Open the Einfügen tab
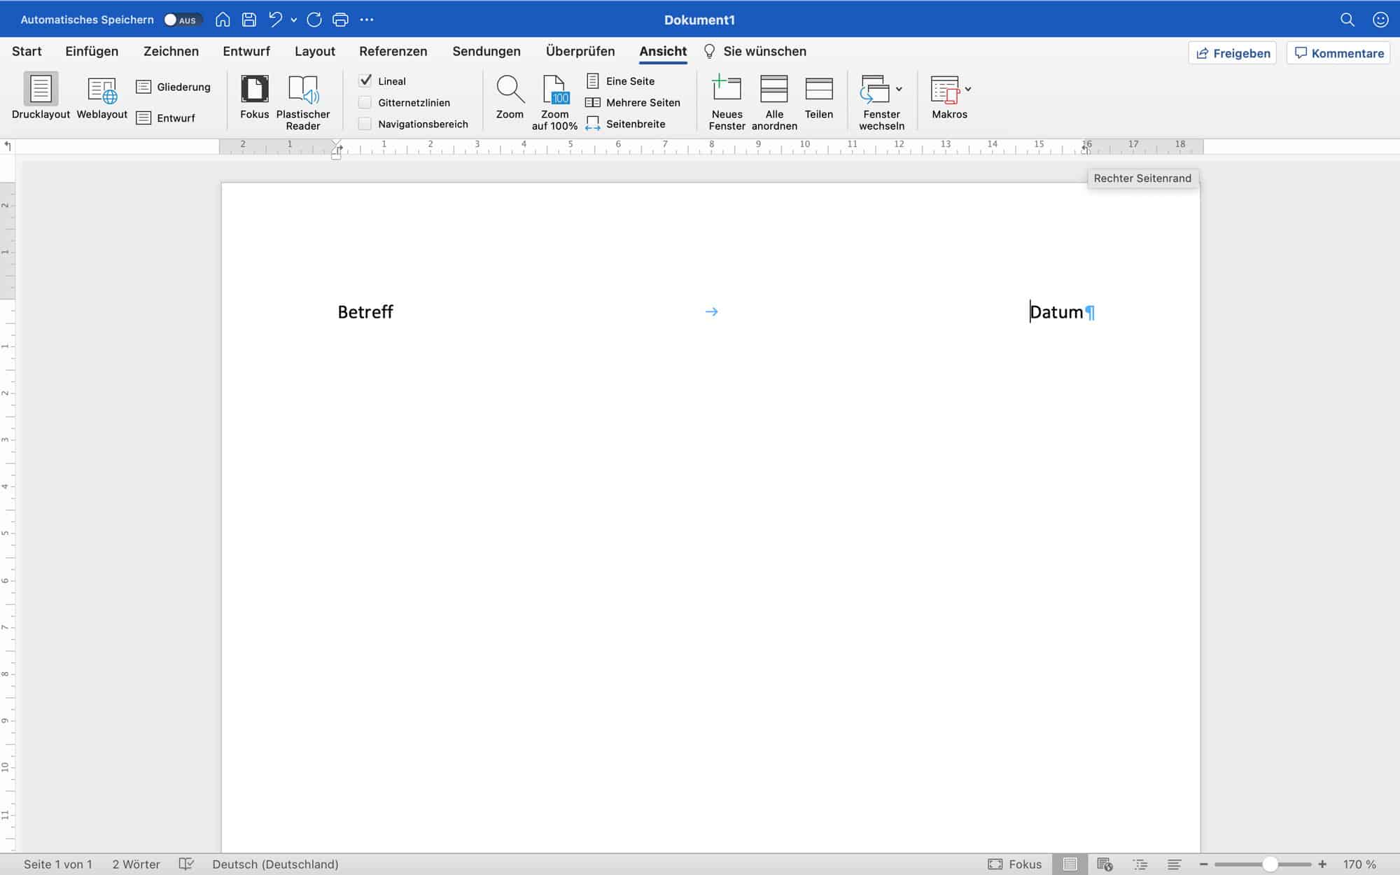 pyautogui.click(x=92, y=51)
